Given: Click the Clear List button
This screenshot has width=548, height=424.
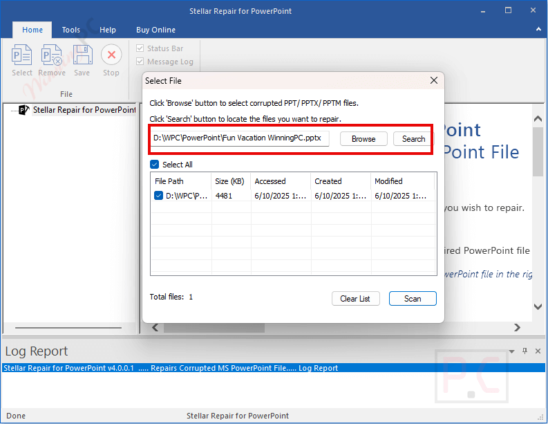Looking at the screenshot, I should click(x=355, y=298).
